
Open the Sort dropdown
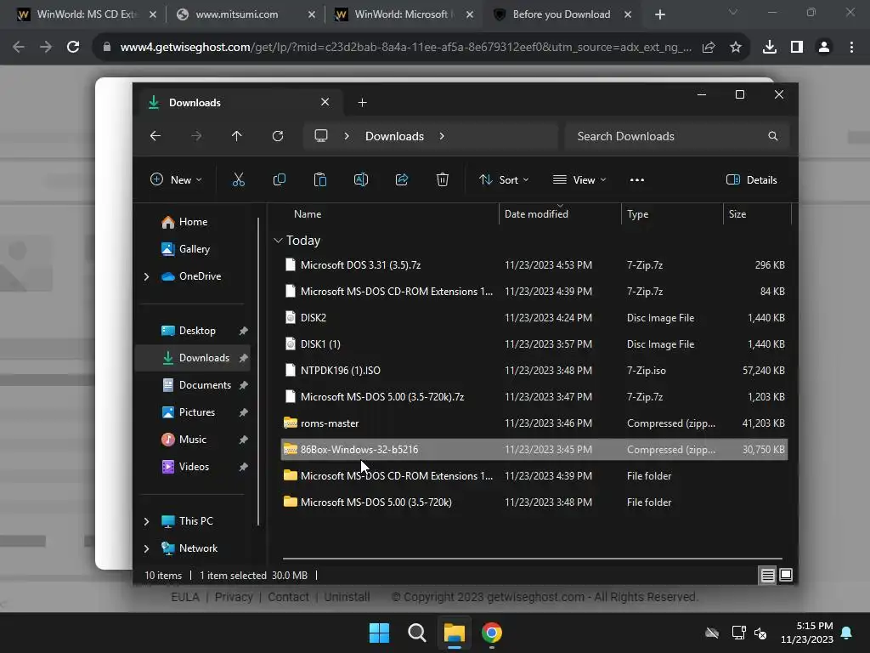(504, 180)
